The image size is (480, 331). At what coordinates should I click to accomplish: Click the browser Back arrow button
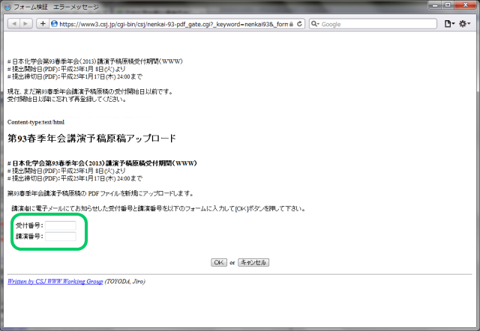point(13,24)
